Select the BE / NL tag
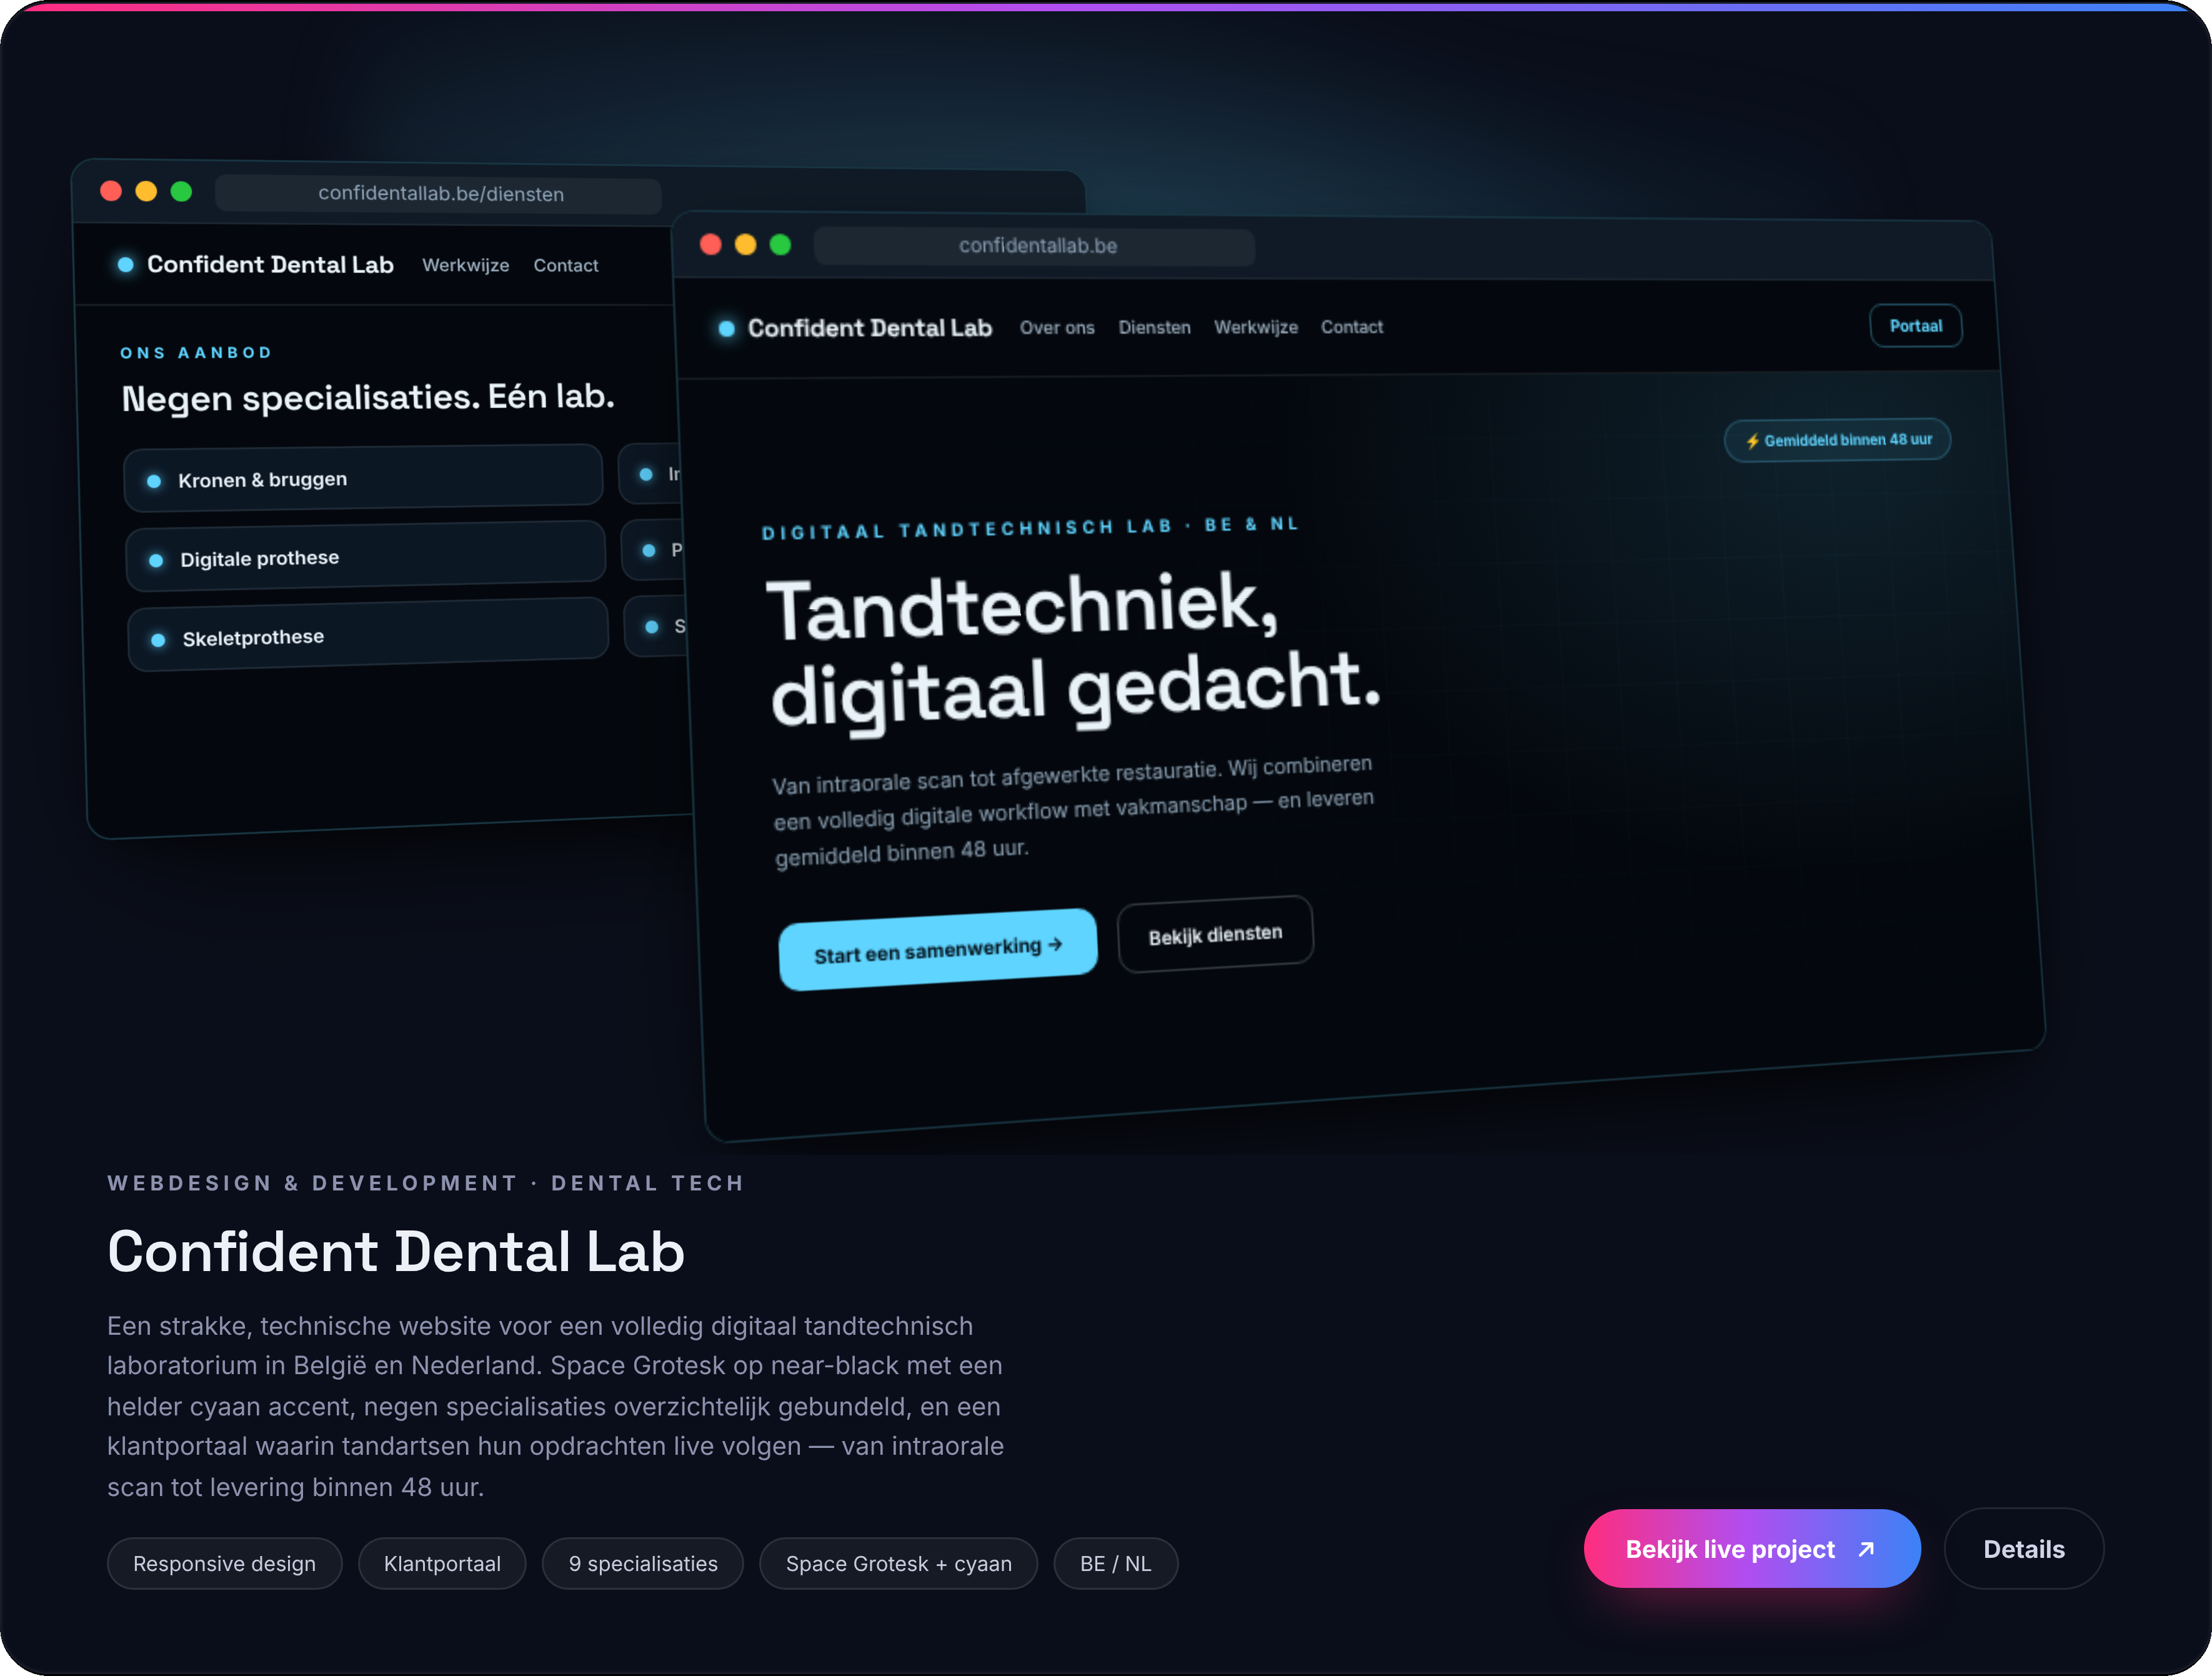Viewport: 2212px width, 1676px height. [1115, 1563]
